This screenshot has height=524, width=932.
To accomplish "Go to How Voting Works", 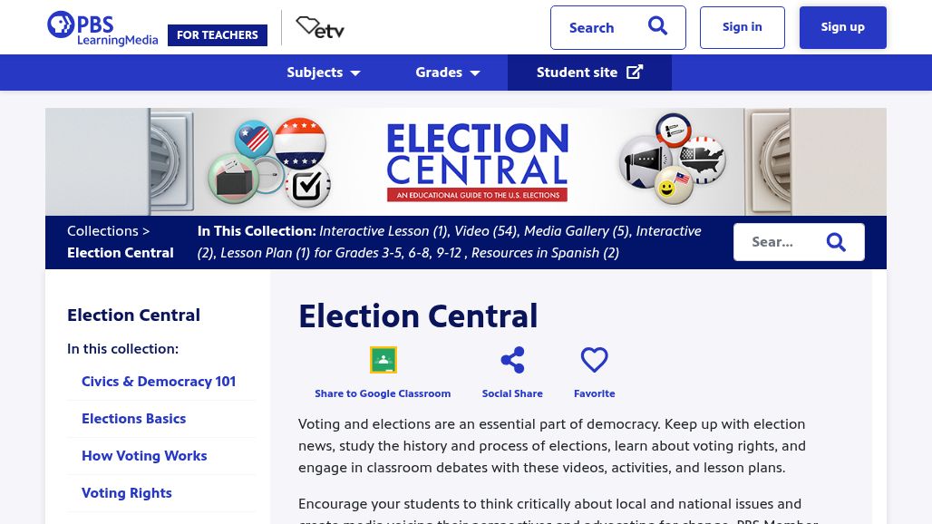I will coord(144,456).
